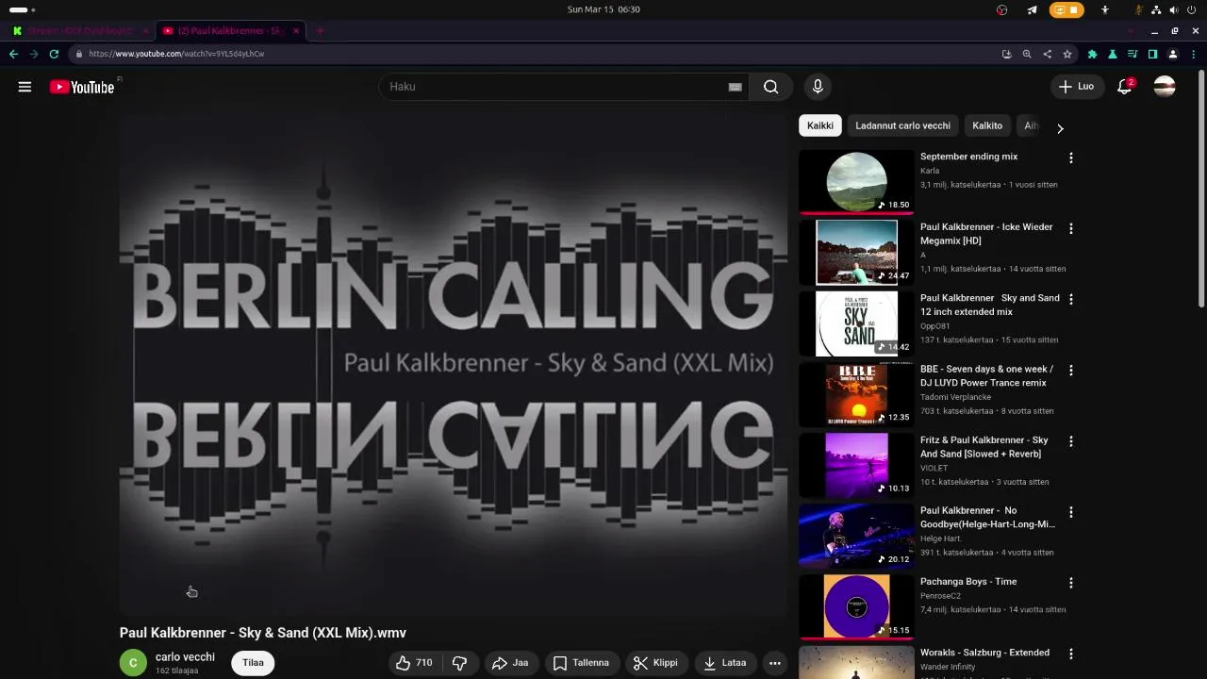Open No Goodbye Helge-Hart thumbnail
The image size is (1207, 679).
tap(856, 536)
